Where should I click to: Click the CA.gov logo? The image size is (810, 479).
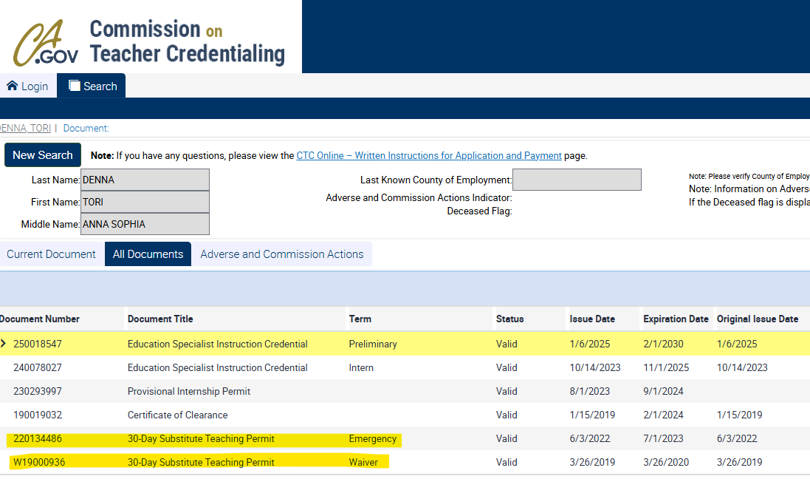[46, 43]
